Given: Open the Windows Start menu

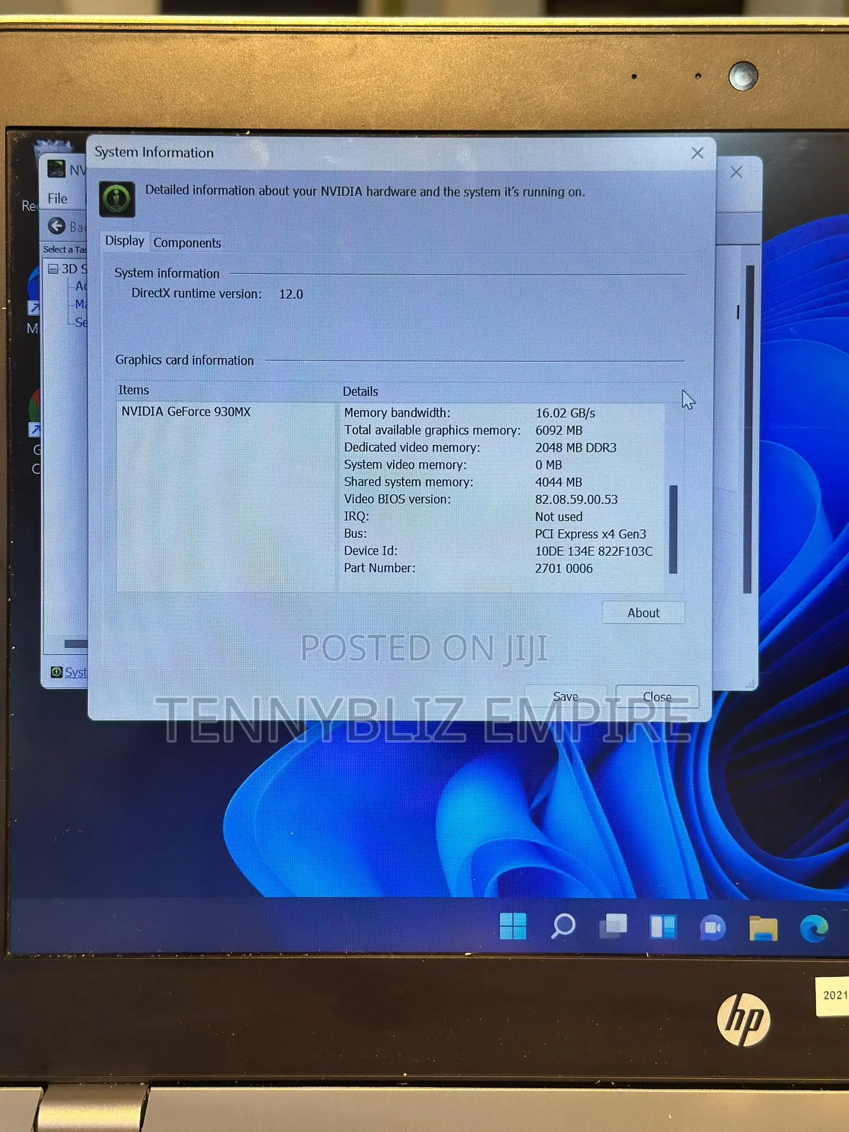Looking at the screenshot, I should pos(513,926).
